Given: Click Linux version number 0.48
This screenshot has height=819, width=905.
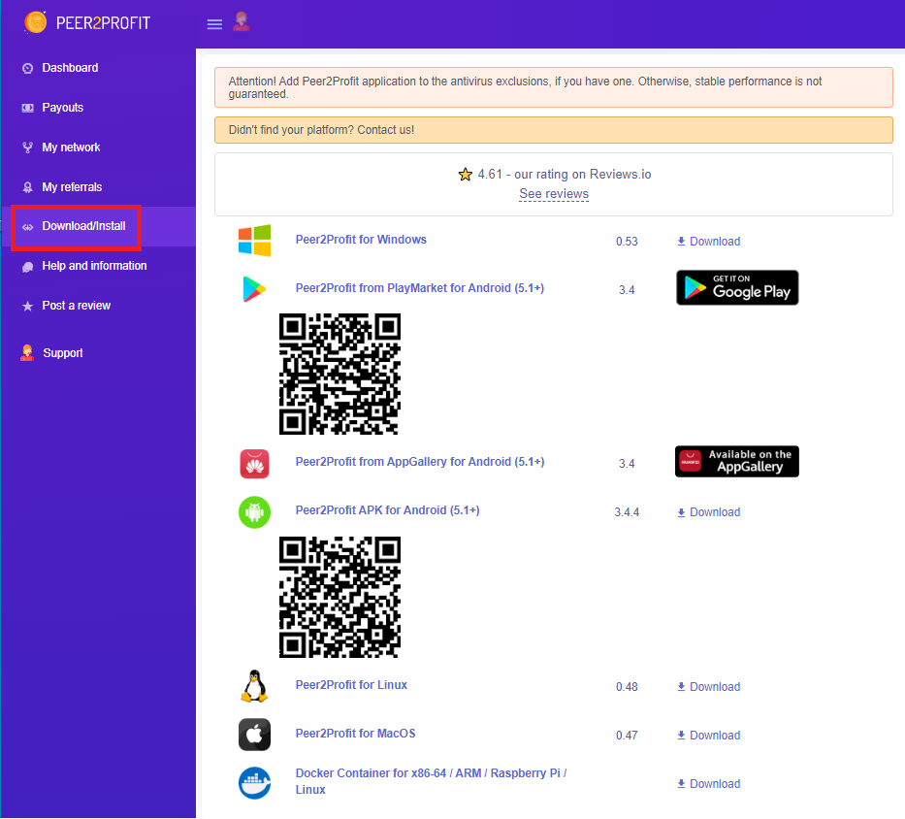Looking at the screenshot, I should point(627,687).
